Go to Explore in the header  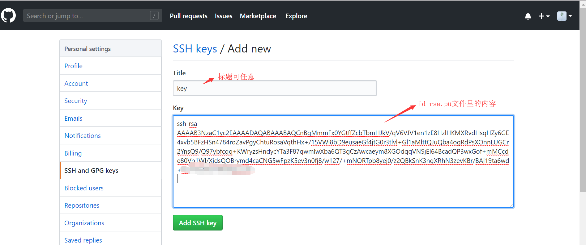(x=296, y=16)
